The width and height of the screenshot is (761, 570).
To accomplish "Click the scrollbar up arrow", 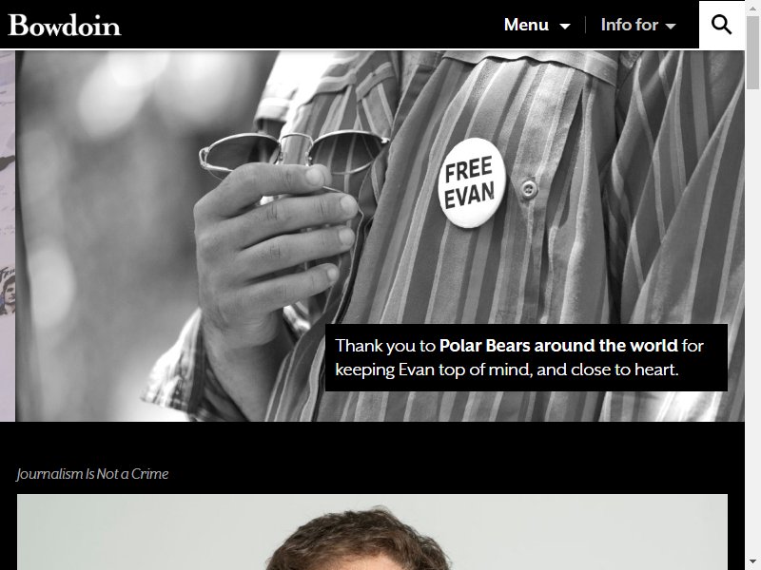I will pos(752,7).
